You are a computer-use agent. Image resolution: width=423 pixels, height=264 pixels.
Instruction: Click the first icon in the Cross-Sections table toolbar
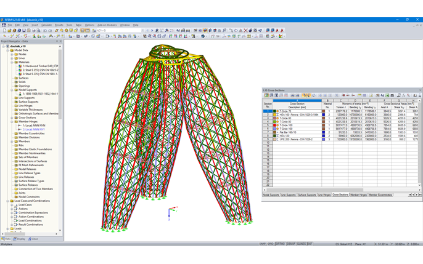[x=266, y=95]
